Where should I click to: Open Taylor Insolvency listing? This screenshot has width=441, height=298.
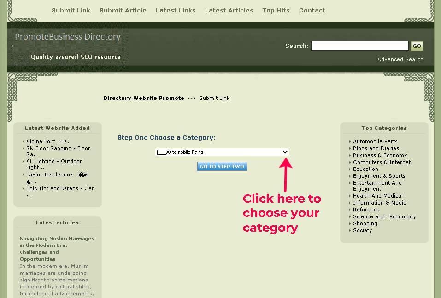(58, 178)
